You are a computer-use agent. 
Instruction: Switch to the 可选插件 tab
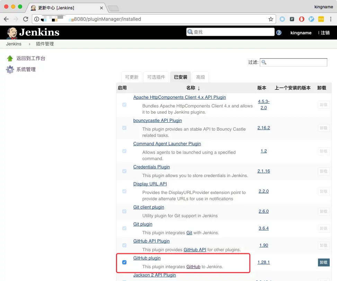coord(156,77)
